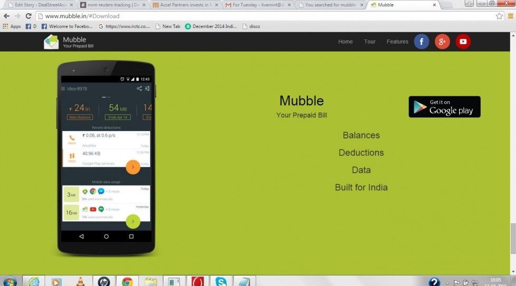Click the browser back arrow
This screenshot has height=286, width=516.
click(x=6, y=16)
